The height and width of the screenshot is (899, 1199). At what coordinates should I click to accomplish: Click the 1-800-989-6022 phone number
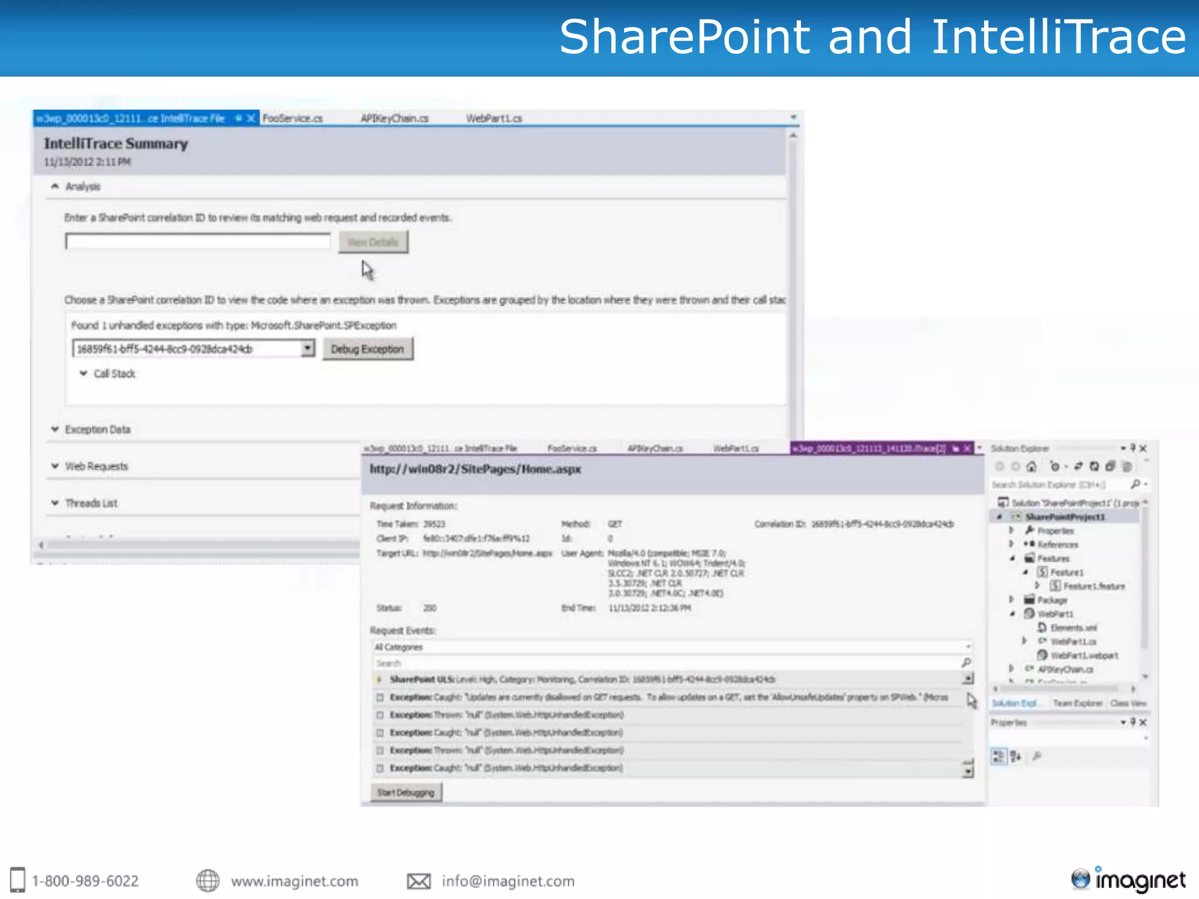click(x=85, y=881)
